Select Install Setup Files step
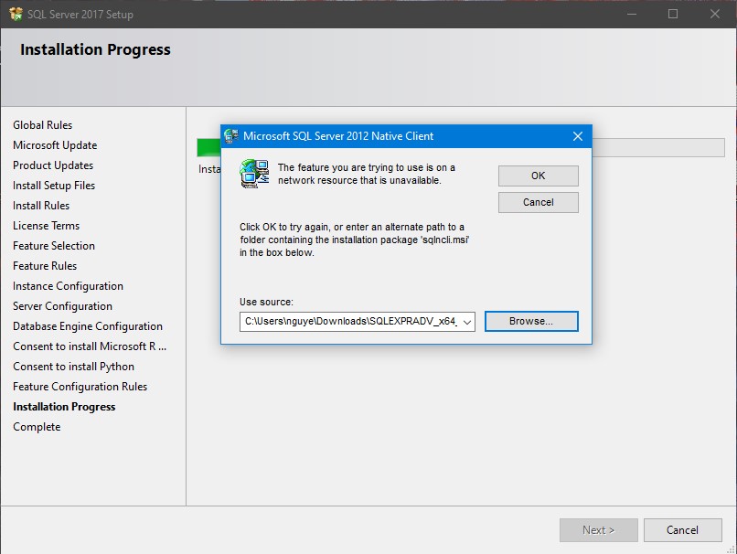This screenshot has width=737, height=554. click(x=54, y=186)
